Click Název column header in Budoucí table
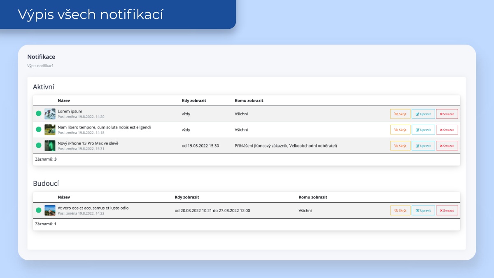This screenshot has width=494, height=278. click(64, 197)
